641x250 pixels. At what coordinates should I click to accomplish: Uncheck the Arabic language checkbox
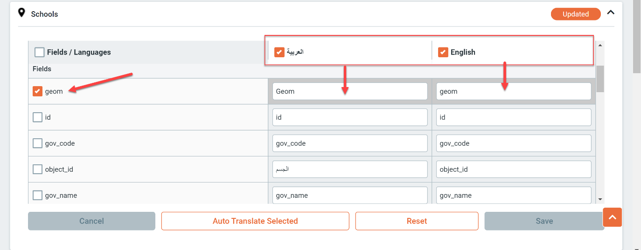coord(279,52)
